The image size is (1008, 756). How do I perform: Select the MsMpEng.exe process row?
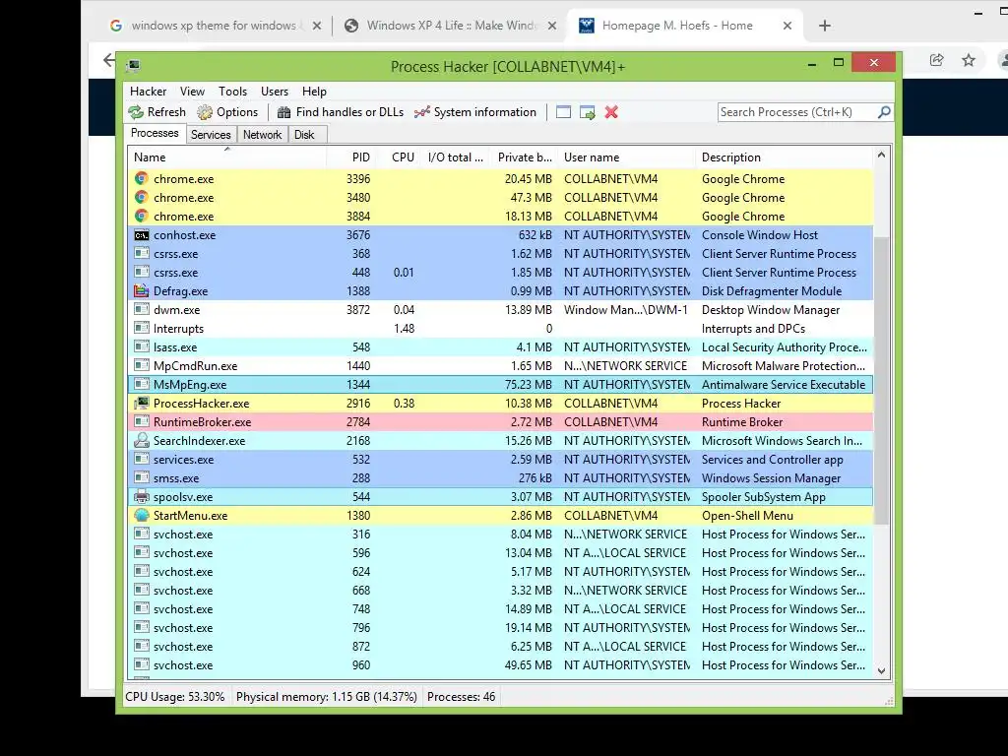pos(501,385)
